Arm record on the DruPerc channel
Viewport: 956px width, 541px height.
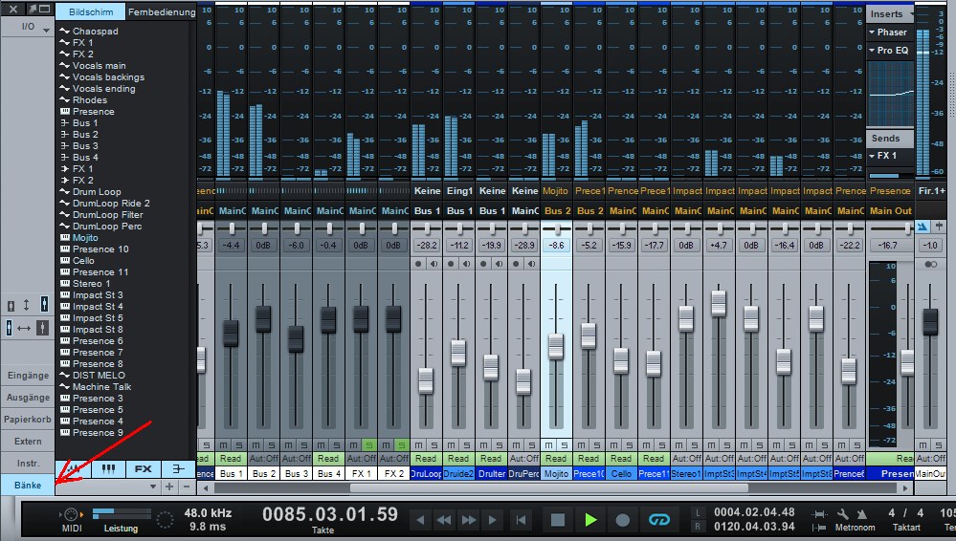point(516,264)
